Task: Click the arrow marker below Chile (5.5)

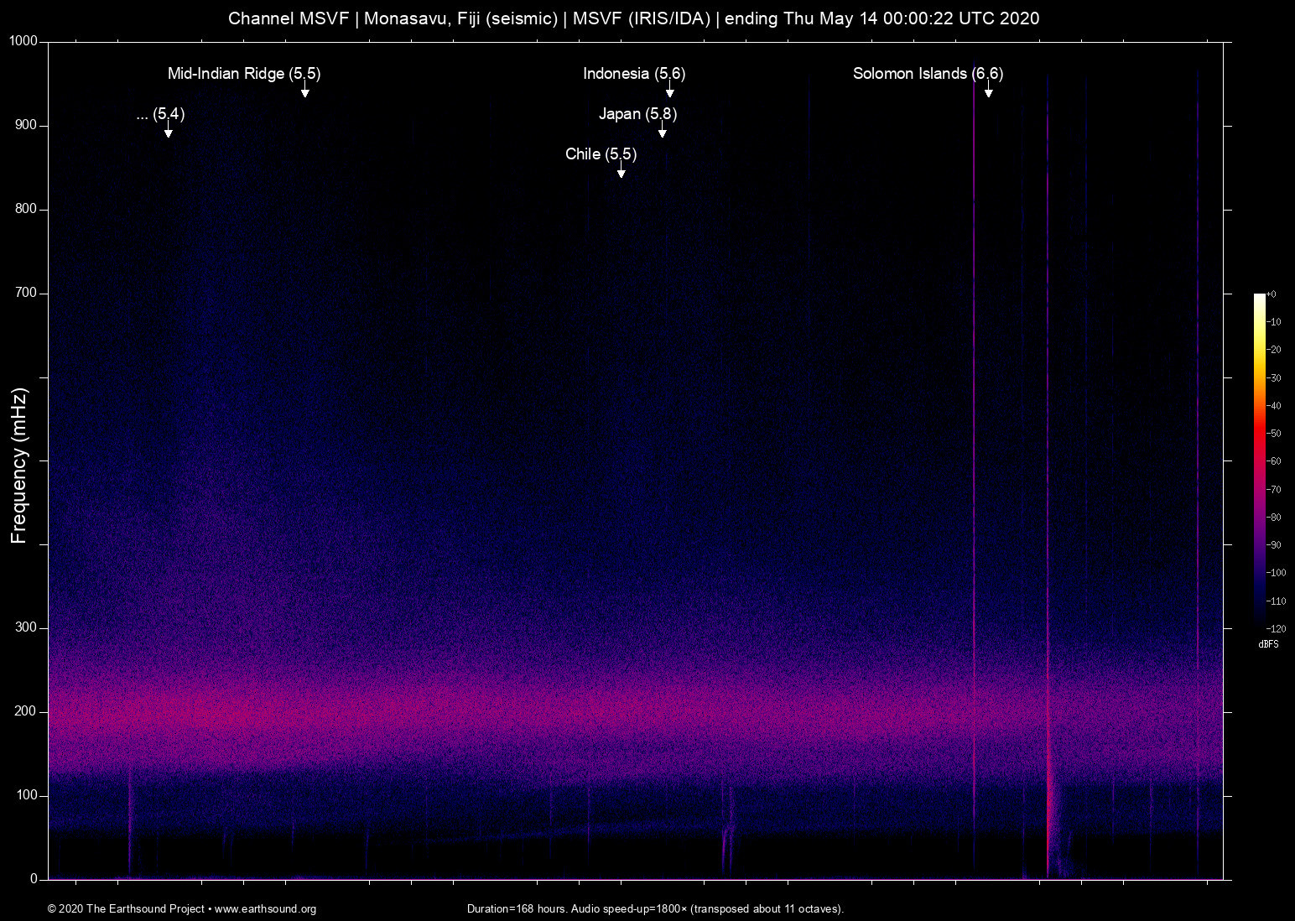Action: click(621, 173)
